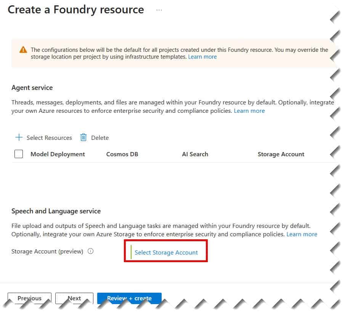Screen dimensions: 345x314
Task: Click the Next button
Action: 74,298
